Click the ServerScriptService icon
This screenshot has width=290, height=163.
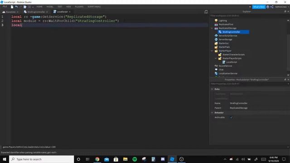(216, 36)
